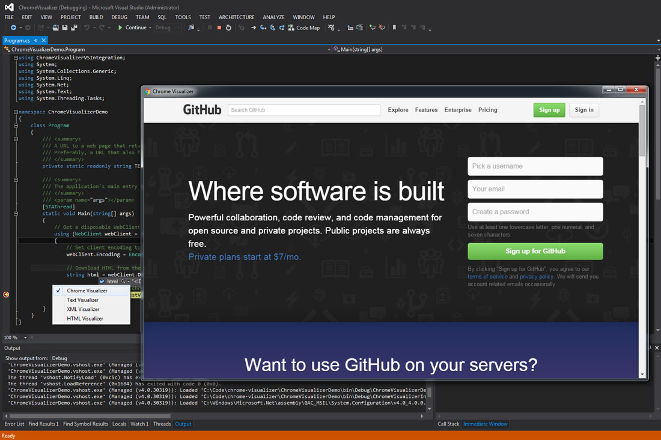Screen dimensions: 661x440
Task: Click the magnifier visualizer icon on html datatip
Action: [123, 282]
